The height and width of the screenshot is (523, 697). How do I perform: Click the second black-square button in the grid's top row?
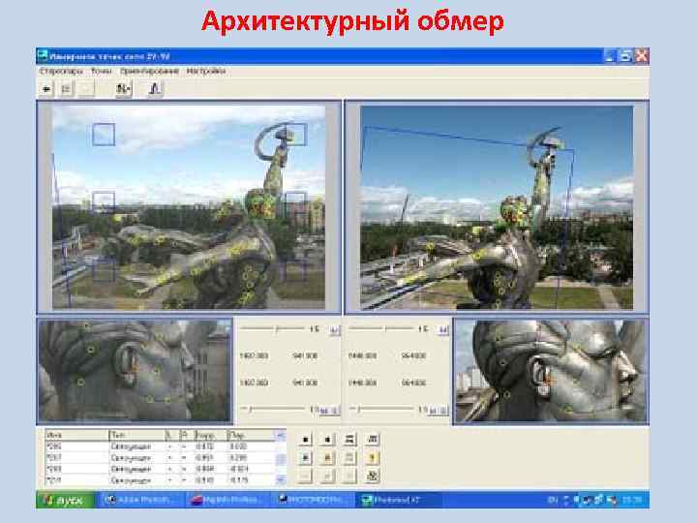point(327,440)
